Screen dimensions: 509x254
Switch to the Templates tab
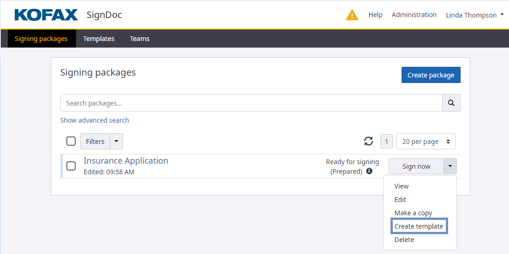coord(99,39)
